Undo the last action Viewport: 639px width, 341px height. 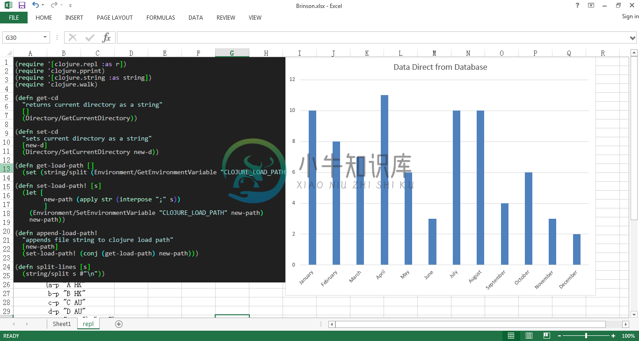click(36, 5)
